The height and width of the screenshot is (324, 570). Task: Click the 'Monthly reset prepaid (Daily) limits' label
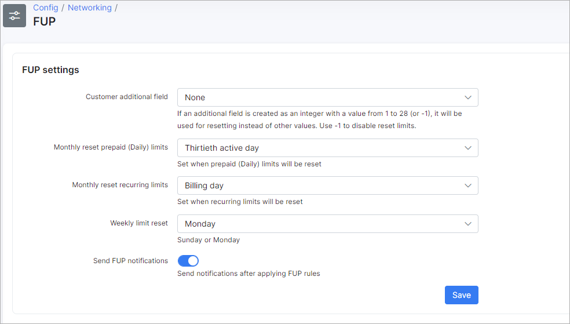point(111,147)
